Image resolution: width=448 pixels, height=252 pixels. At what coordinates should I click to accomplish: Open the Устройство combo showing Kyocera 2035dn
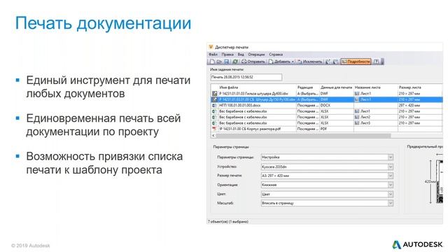tap(327, 167)
